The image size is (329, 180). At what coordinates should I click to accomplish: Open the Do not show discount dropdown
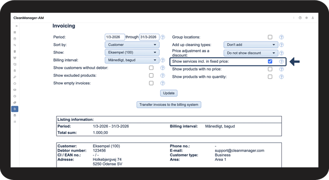click(251, 53)
